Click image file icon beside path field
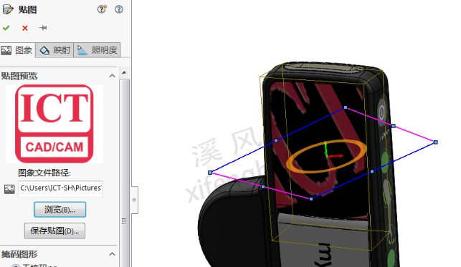 click(9, 189)
